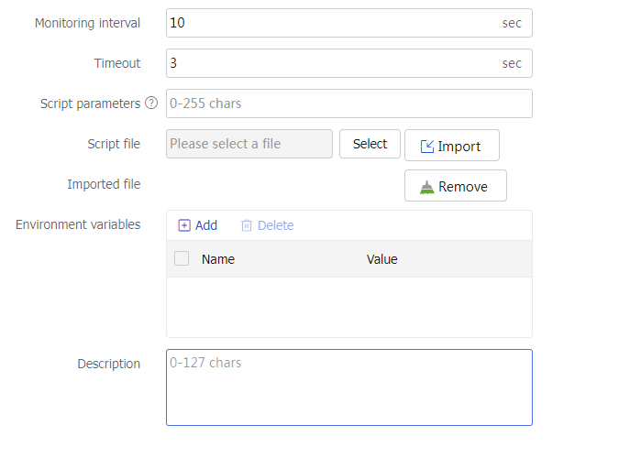
Task: Click the 'Please select a file' field
Action: coord(249,144)
